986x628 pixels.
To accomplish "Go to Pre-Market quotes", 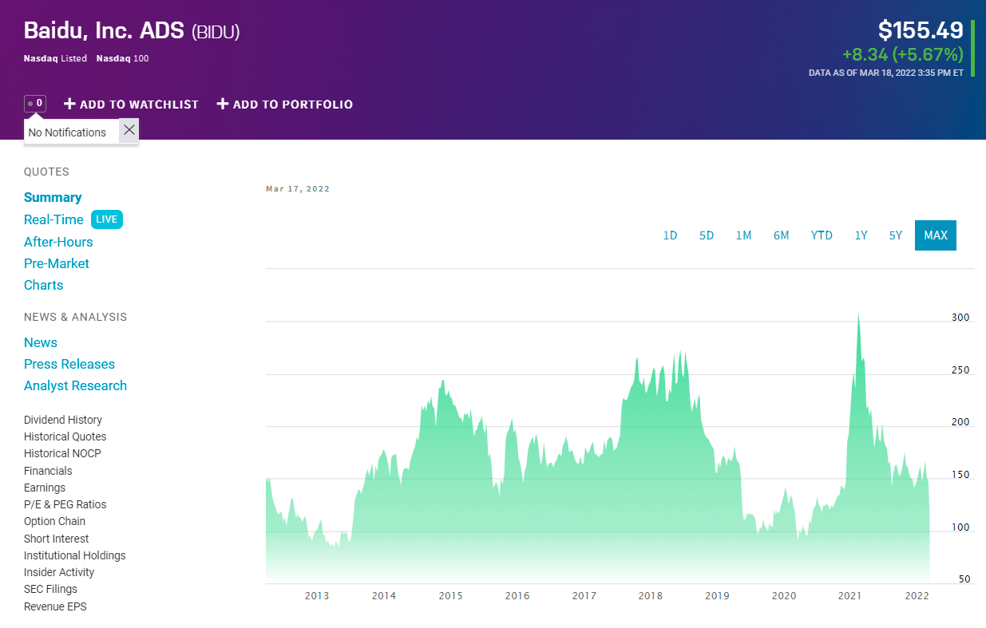I will 57,263.
